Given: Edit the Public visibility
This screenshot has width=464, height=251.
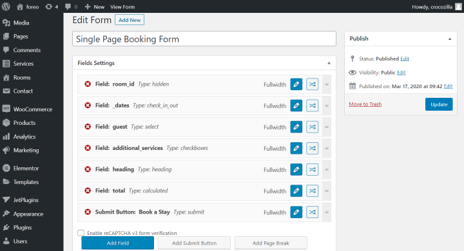Looking at the screenshot, I should (401, 73).
